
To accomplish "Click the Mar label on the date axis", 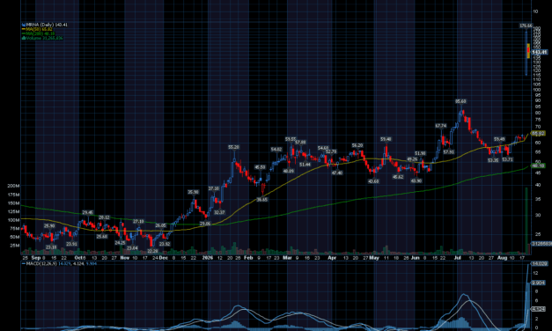I will pyautogui.click(x=288, y=258).
